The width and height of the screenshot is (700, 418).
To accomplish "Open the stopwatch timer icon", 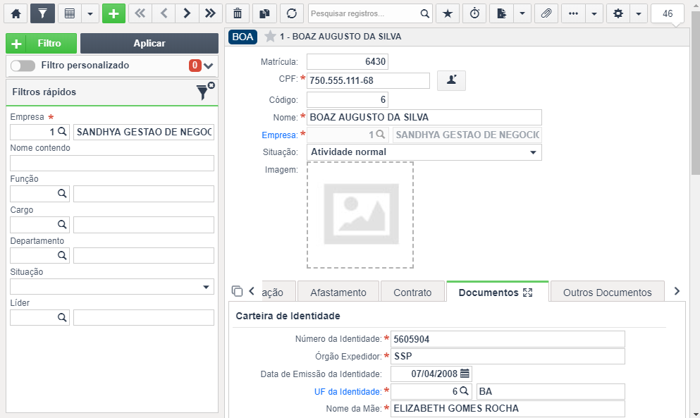I will click(x=474, y=13).
